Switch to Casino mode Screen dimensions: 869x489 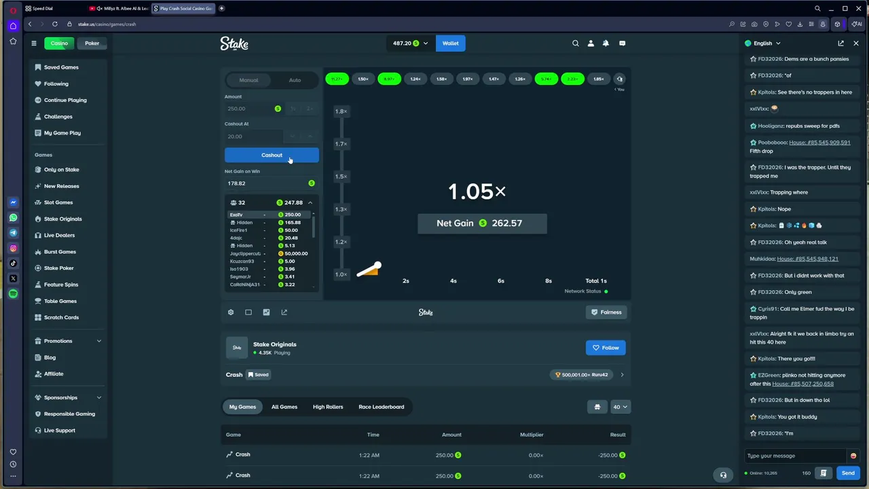coord(59,43)
